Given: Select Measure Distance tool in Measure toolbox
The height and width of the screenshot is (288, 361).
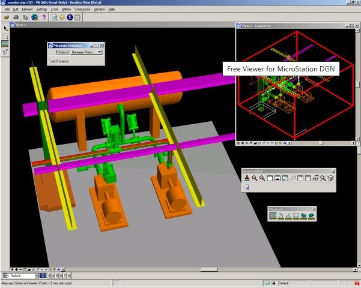Looking at the screenshot, I should [273, 216].
